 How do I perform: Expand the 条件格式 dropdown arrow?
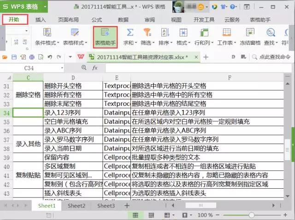[x=58, y=43]
